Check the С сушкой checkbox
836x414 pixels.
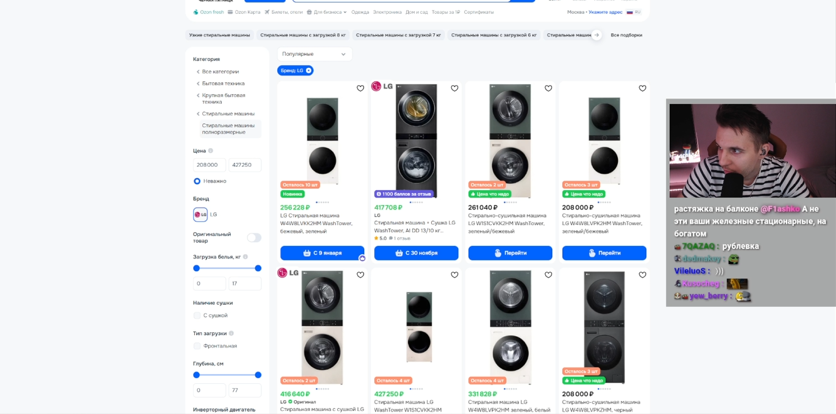point(197,316)
